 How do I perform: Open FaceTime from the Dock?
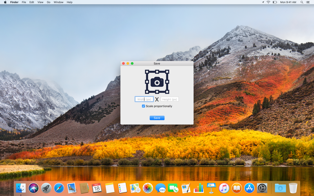173,188
